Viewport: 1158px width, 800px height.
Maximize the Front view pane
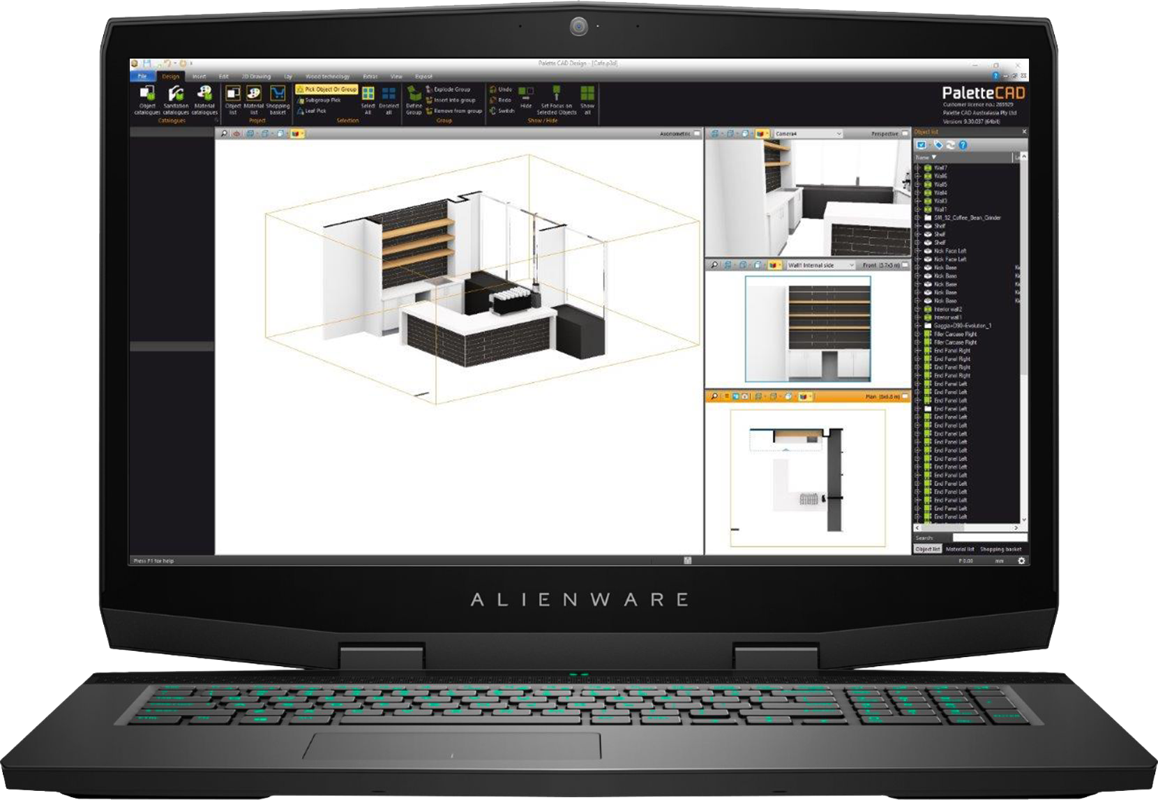pyautogui.click(x=905, y=265)
